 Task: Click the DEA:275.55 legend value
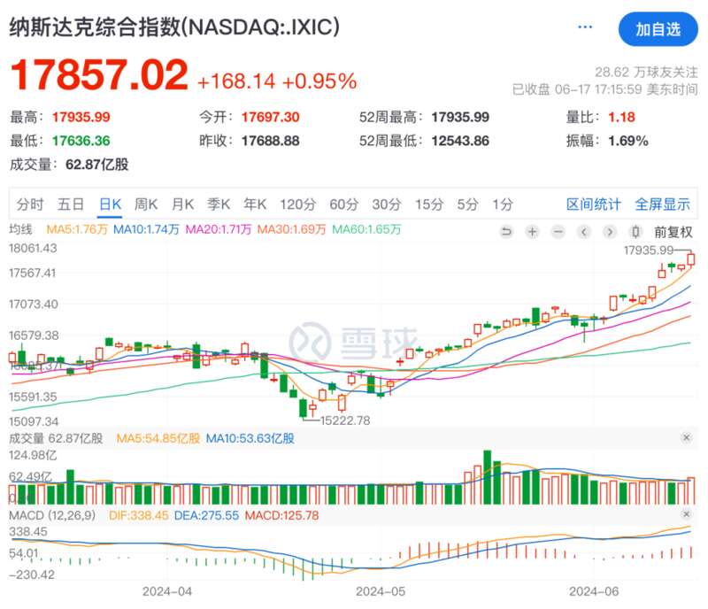click(x=206, y=515)
